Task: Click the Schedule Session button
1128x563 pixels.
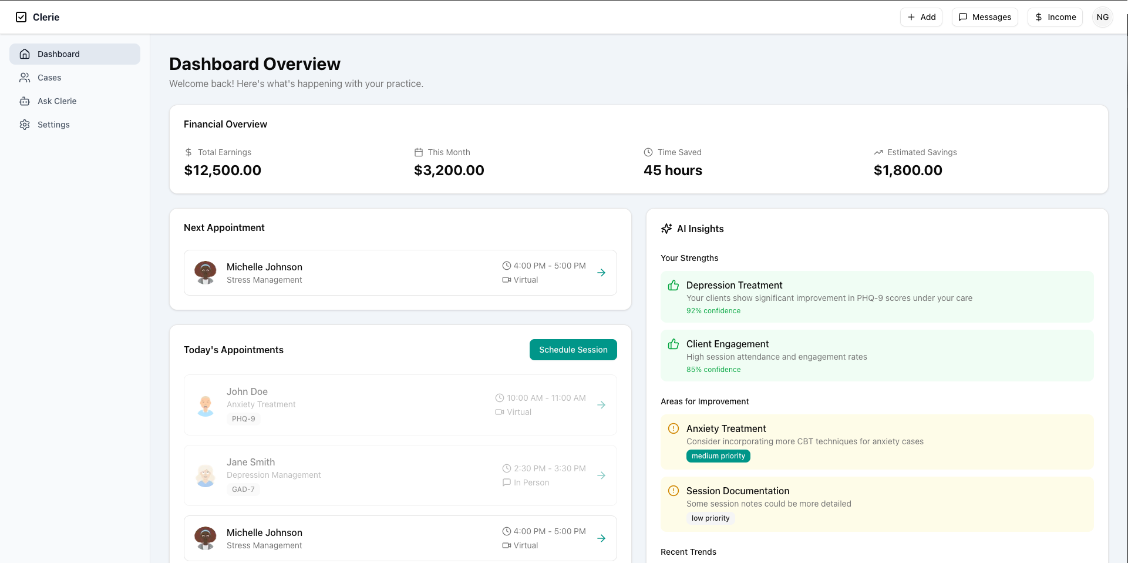Action: point(573,350)
